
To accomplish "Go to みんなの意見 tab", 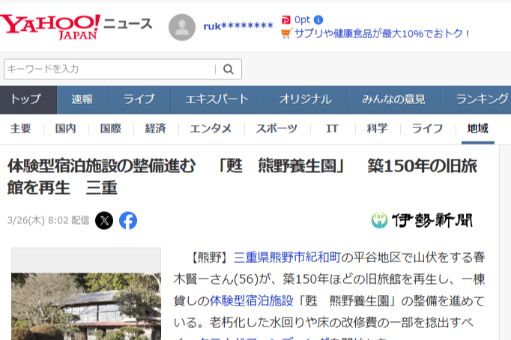I will point(393,100).
